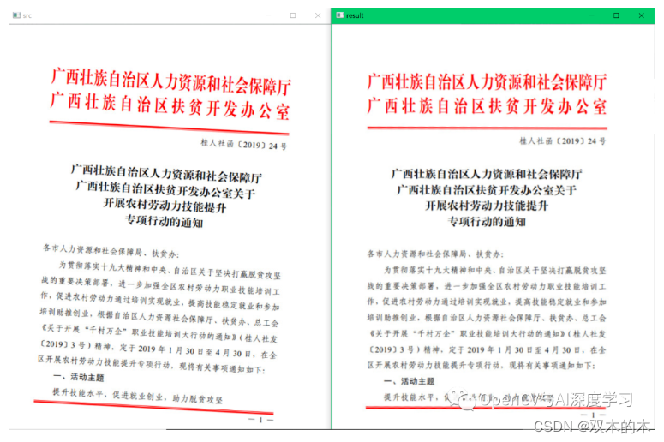This screenshot has height=442, width=664.
Task: Click '桂人社函〔2019〕24号' in src window
Action: pos(244,145)
